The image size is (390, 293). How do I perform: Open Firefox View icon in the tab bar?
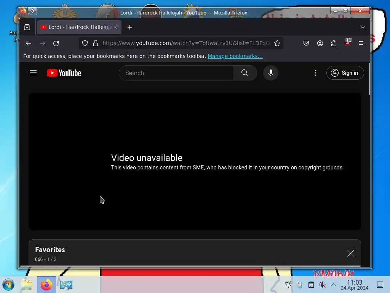click(x=27, y=27)
